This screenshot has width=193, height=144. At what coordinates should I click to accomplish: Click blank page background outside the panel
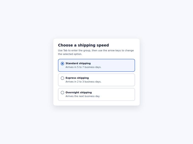25,74
